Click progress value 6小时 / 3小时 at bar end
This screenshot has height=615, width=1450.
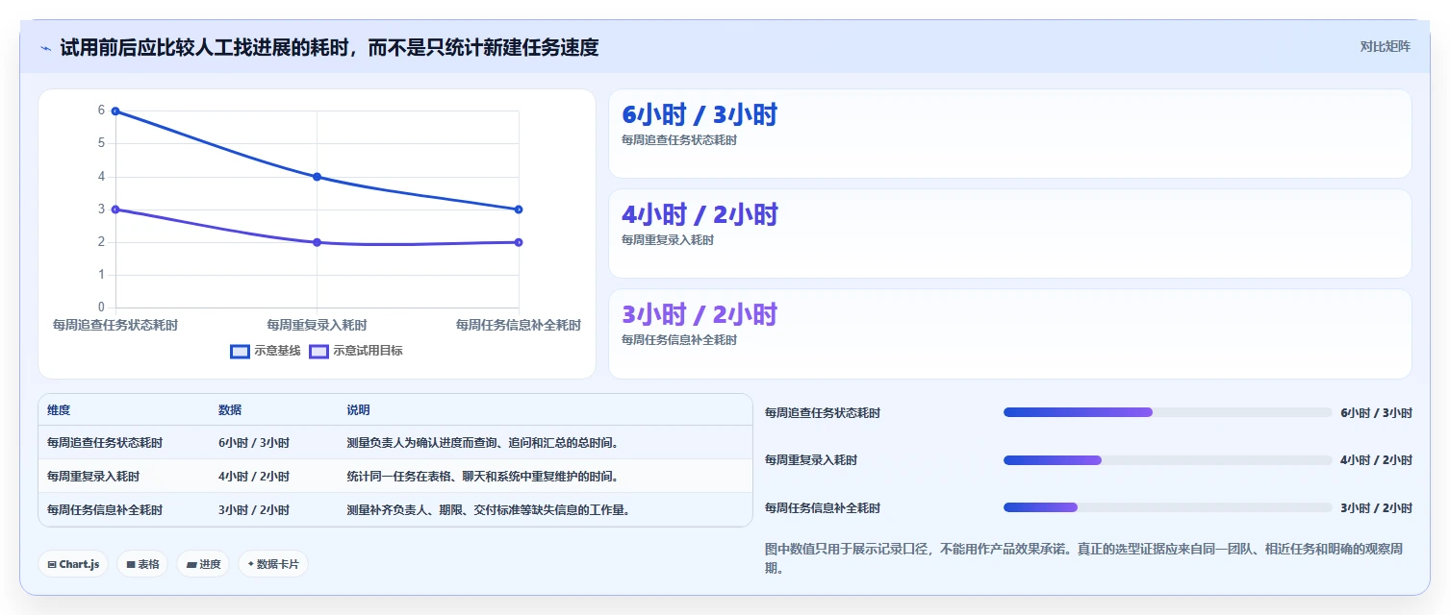point(1376,412)
